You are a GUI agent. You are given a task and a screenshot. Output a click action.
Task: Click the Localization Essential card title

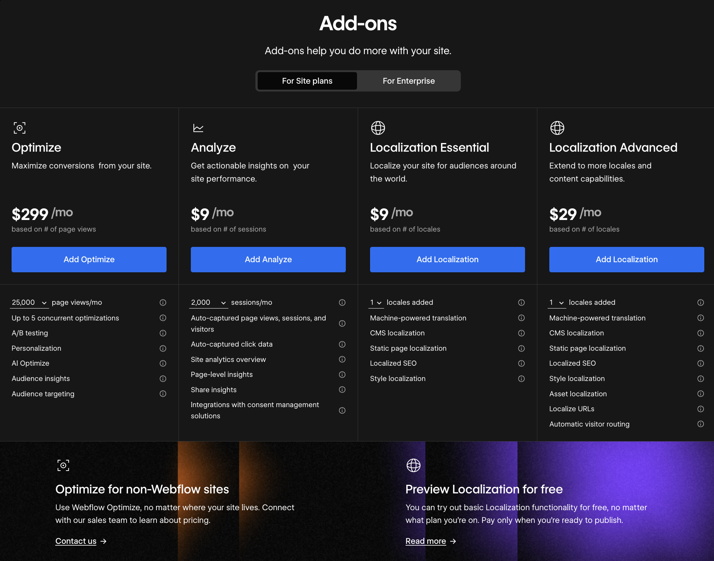click(x=429, y=148)
